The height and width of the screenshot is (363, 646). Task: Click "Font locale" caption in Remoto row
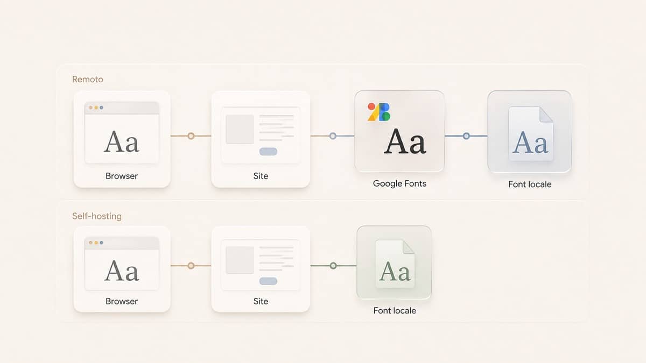pyautogui.click(x=530, y=184)
